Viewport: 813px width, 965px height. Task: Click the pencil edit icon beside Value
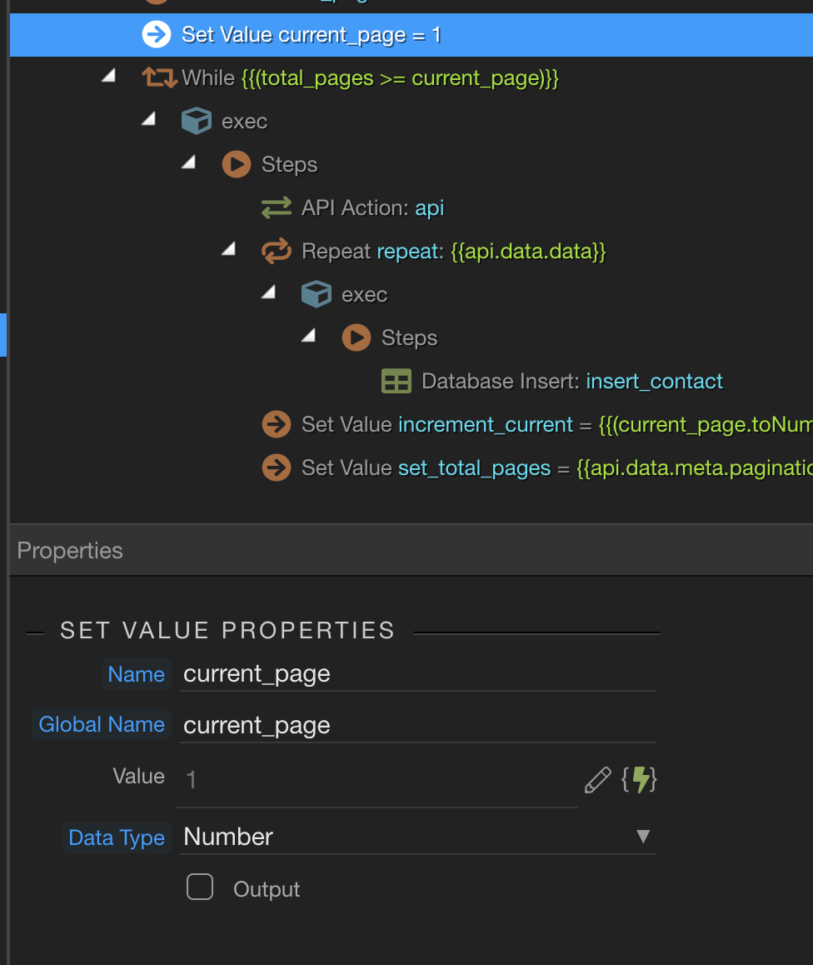pos(597,780)
